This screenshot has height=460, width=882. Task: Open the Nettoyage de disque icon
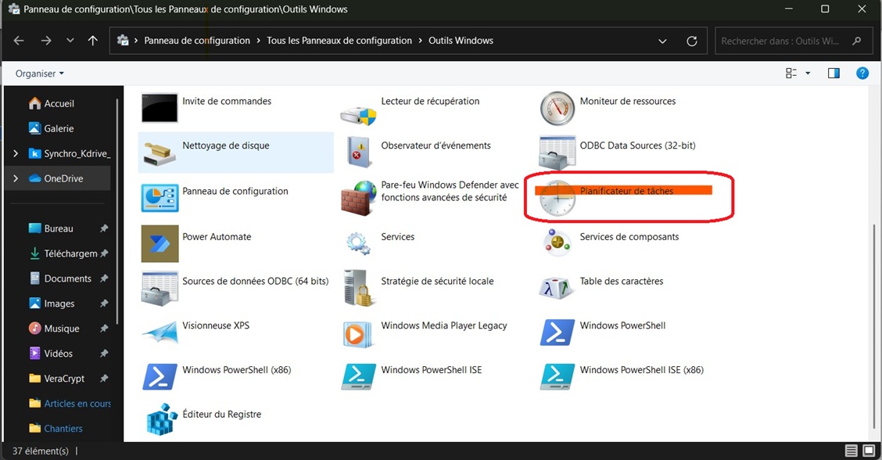pos(160,153)
